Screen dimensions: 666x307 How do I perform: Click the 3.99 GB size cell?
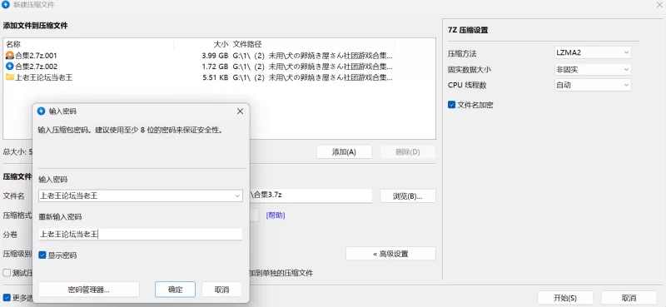tap(215, 55)
